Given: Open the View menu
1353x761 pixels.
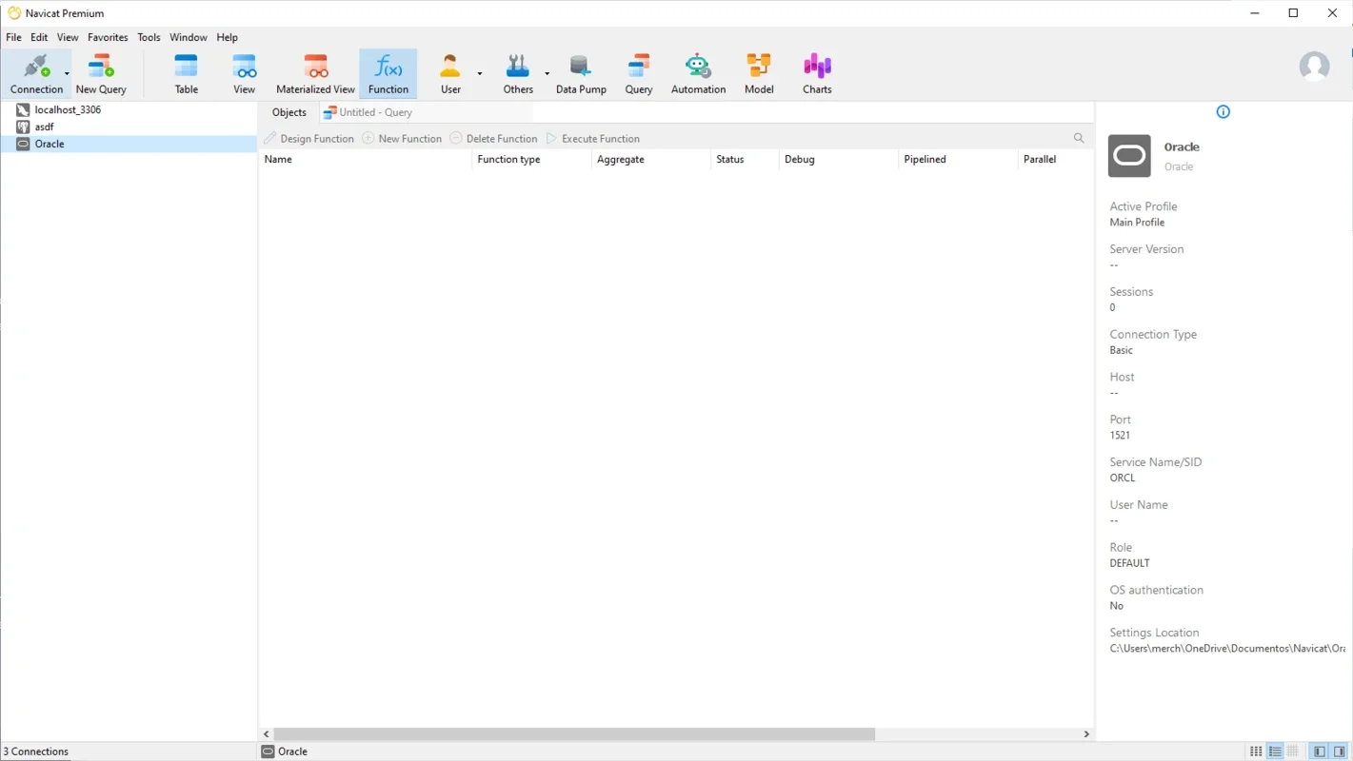Looking at the screenshot, I should pyautogui.click(x=68, y=37).
